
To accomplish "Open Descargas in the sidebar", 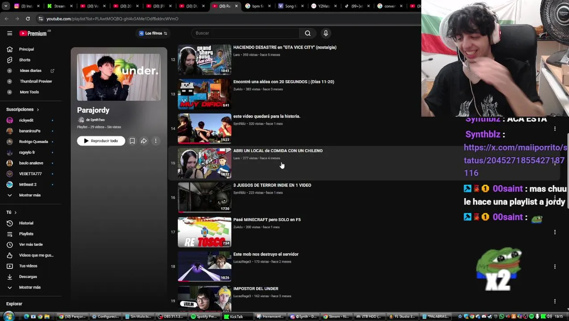I will tap(28, 276).
